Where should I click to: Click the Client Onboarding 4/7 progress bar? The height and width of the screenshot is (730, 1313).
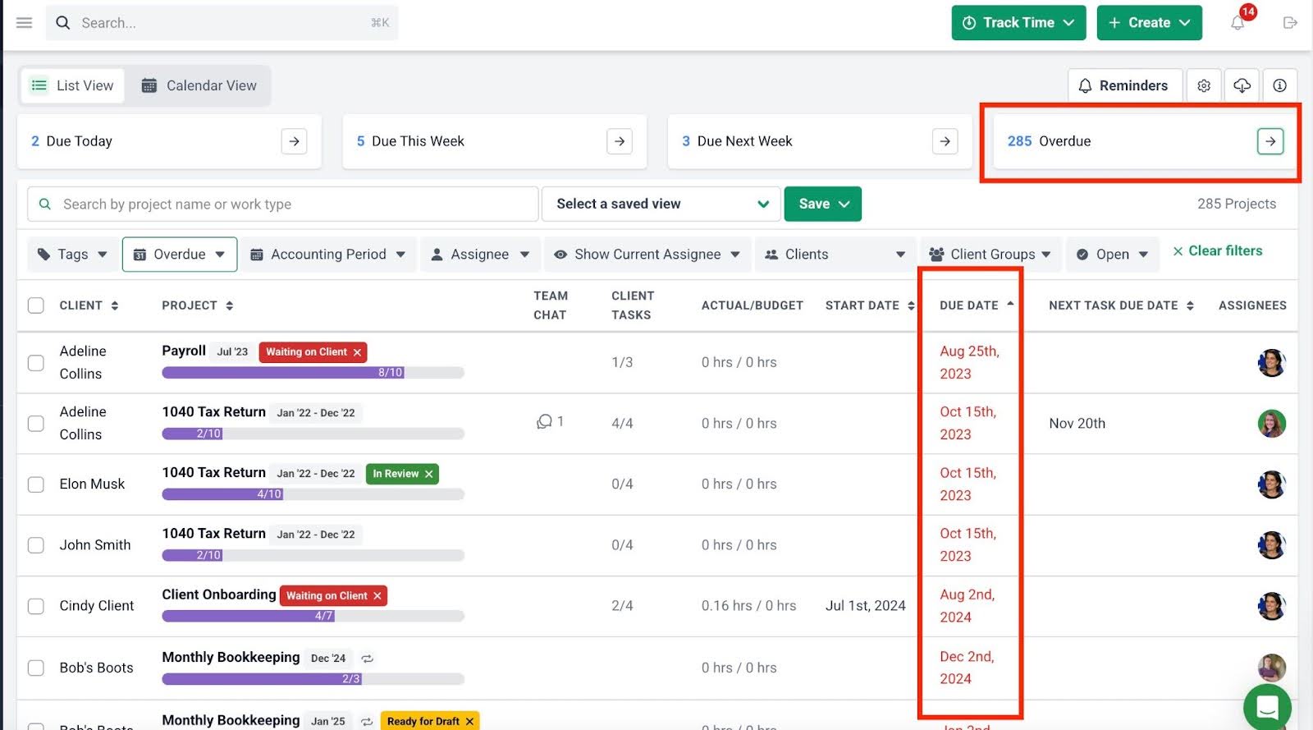tap(313, 616)
